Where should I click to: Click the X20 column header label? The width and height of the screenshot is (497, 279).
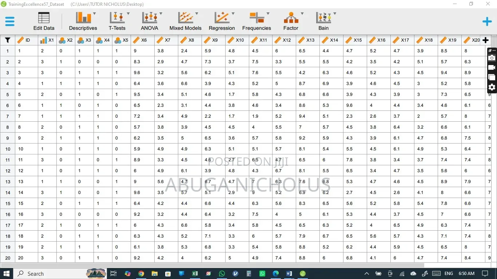(476, 40)
